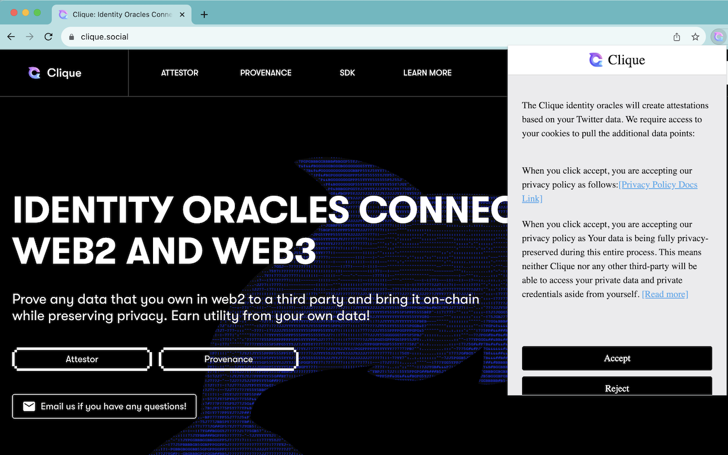Open the Privacy Policy Docs Link

(658, 185)
